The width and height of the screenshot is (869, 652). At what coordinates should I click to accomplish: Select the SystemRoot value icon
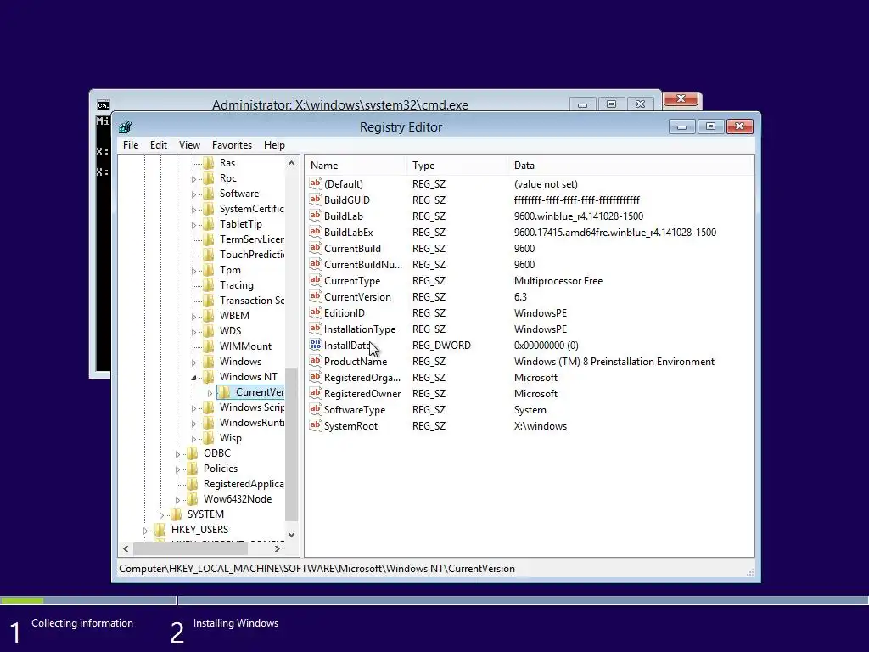click(x=316, y=425)
